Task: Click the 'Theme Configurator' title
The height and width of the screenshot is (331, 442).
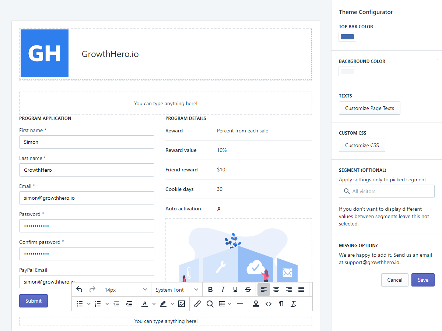Action: point(366,12)
